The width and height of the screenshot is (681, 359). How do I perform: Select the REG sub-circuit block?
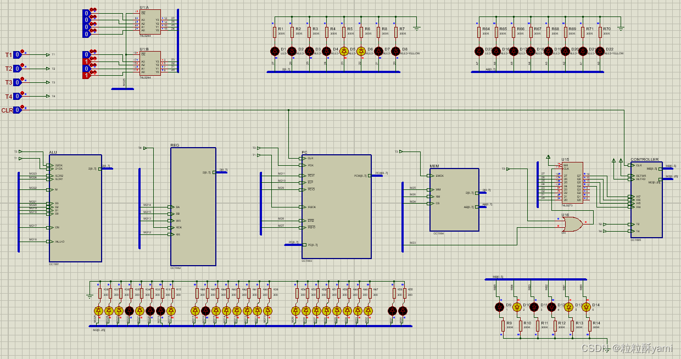click(193, 206)
